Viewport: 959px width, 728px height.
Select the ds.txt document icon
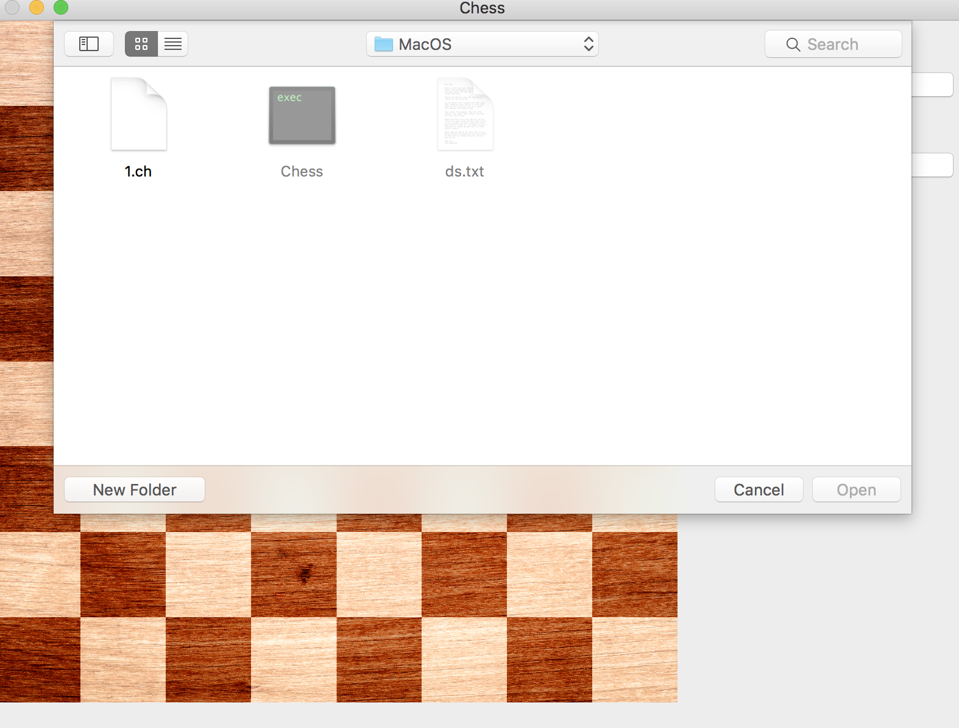tap(465, 114)
